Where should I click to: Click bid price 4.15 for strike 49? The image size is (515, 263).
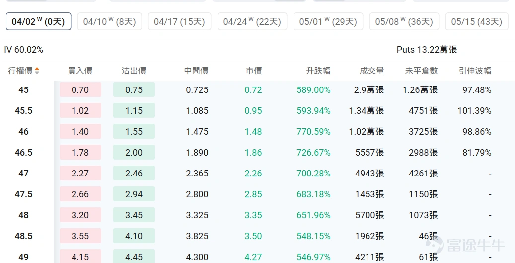pos(80,257)
